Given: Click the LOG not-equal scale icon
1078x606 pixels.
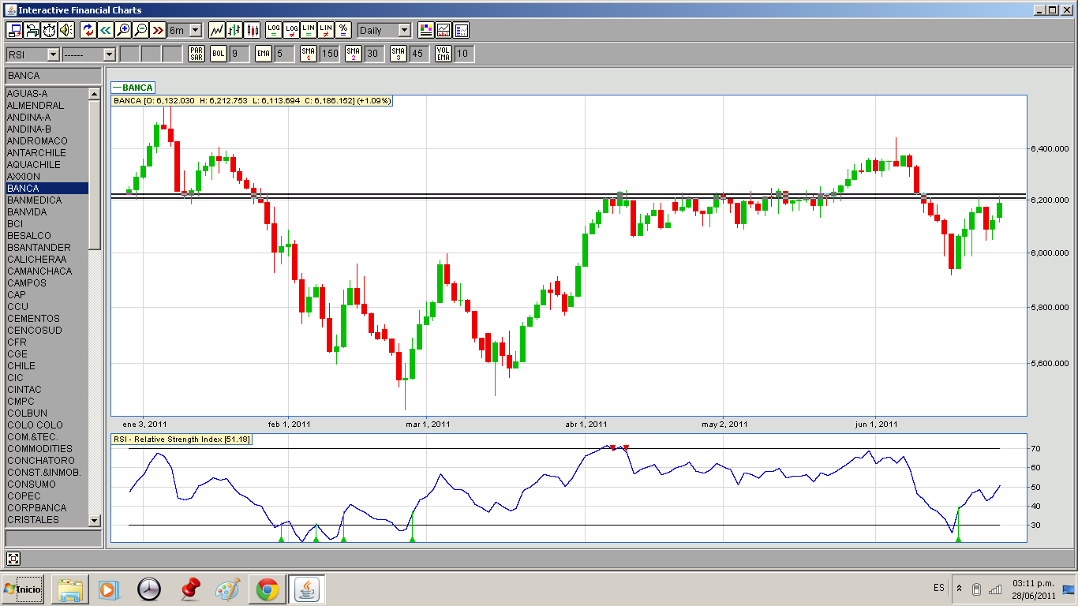Looking at the screenshot, I should point(291,30).
